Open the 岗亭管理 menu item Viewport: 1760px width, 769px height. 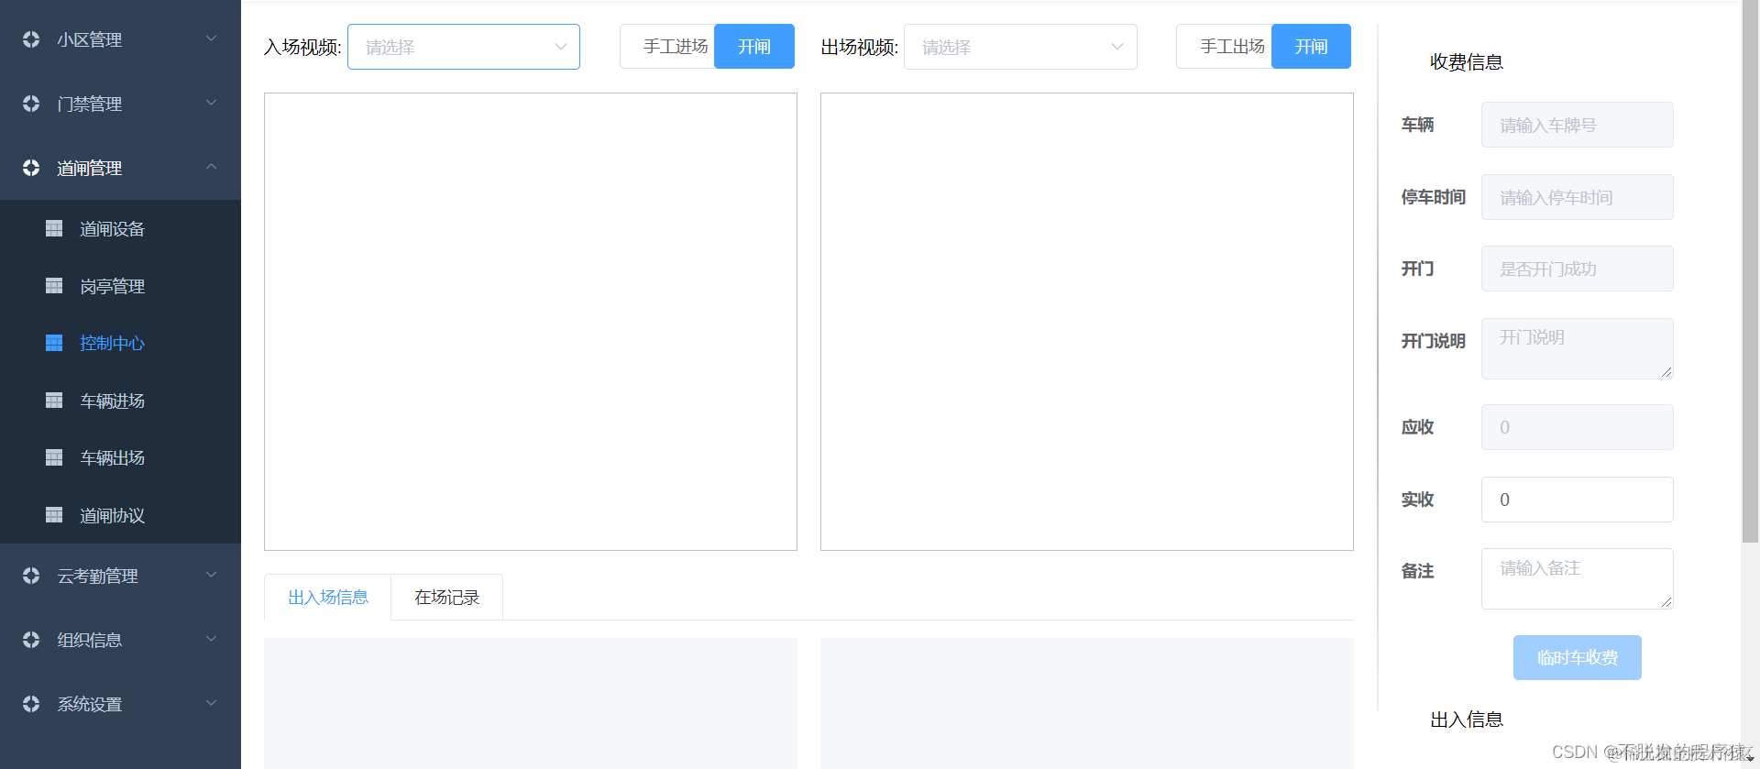(x=120, y=286)
